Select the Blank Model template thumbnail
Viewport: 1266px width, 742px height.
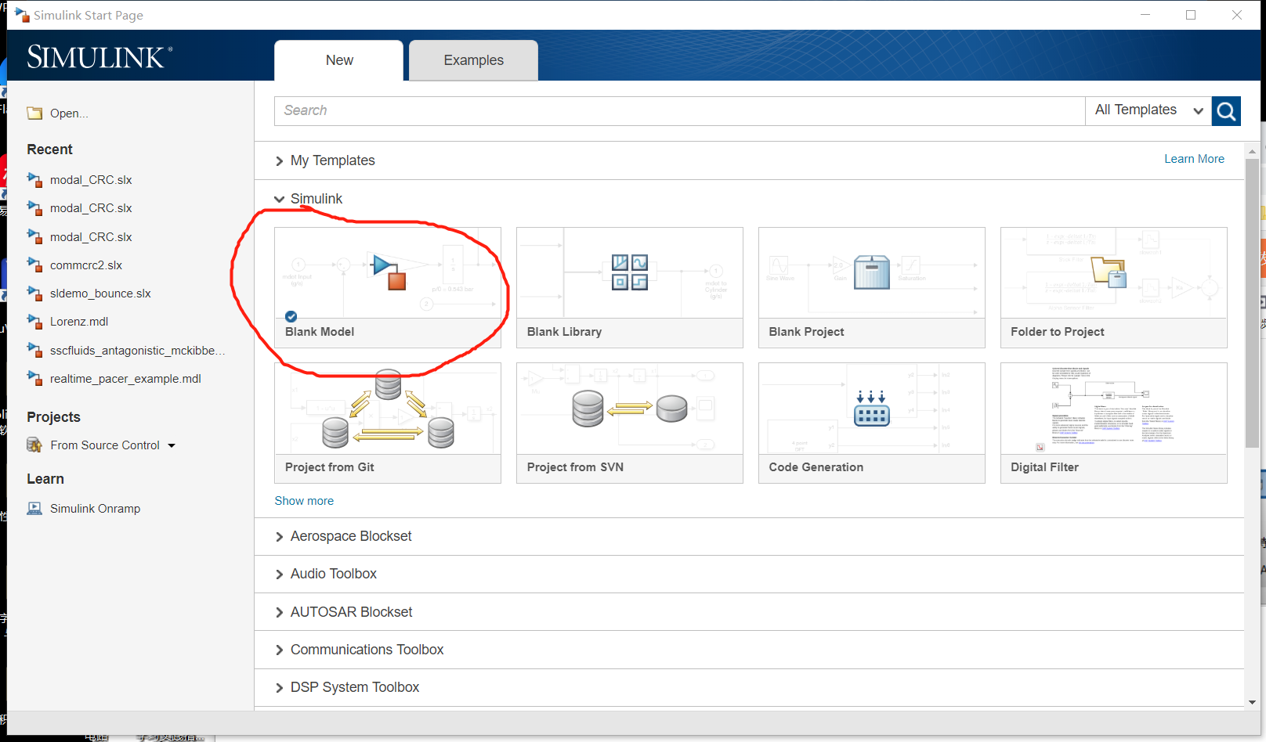[x=388, y=272]
